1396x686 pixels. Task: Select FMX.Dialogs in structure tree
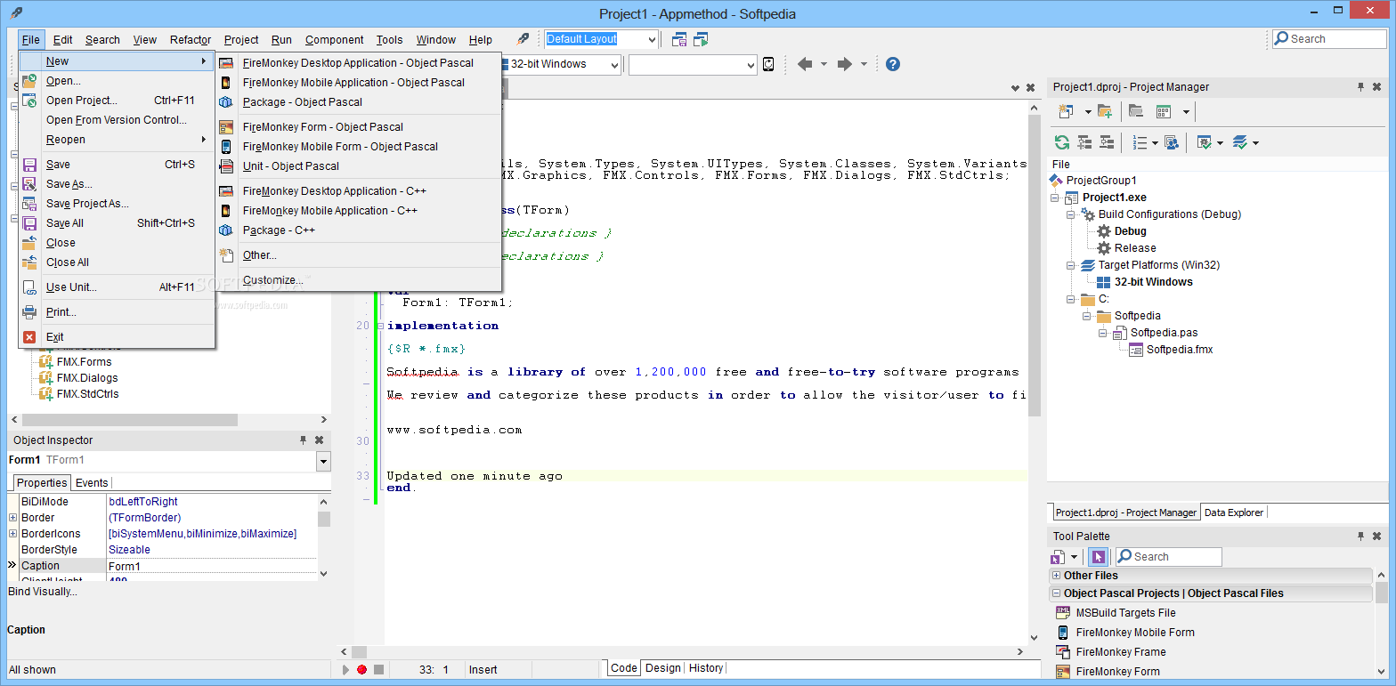pos(87,378)
